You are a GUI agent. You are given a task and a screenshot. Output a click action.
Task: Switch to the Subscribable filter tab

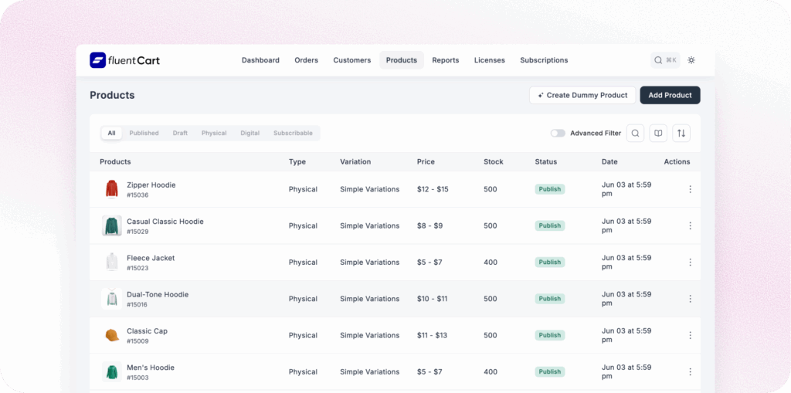pyautogui.click(x=293, y=133)
